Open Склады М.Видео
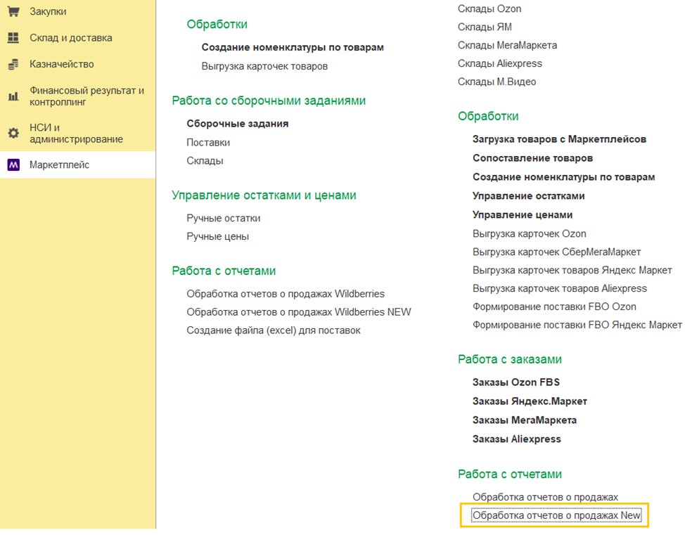The width and height of the screenshot is (685, 535). coord(497,82)
